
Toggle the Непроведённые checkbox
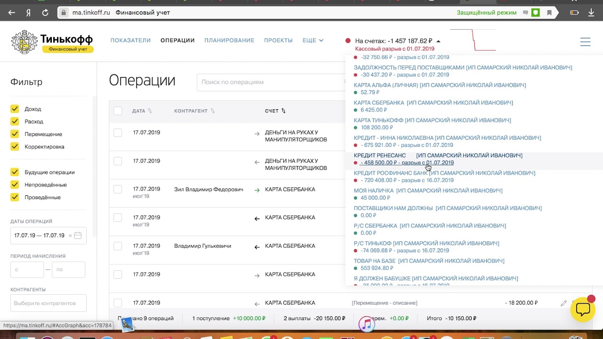tap(15, 185)
